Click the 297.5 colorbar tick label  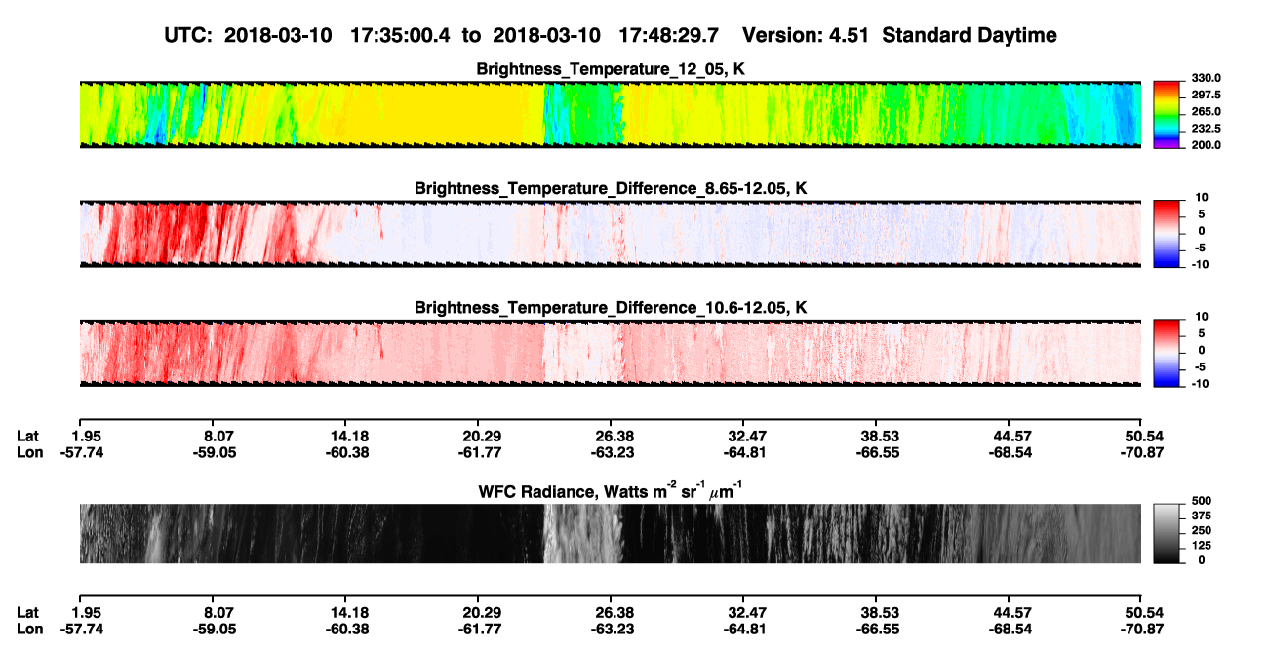point(1206,96)
